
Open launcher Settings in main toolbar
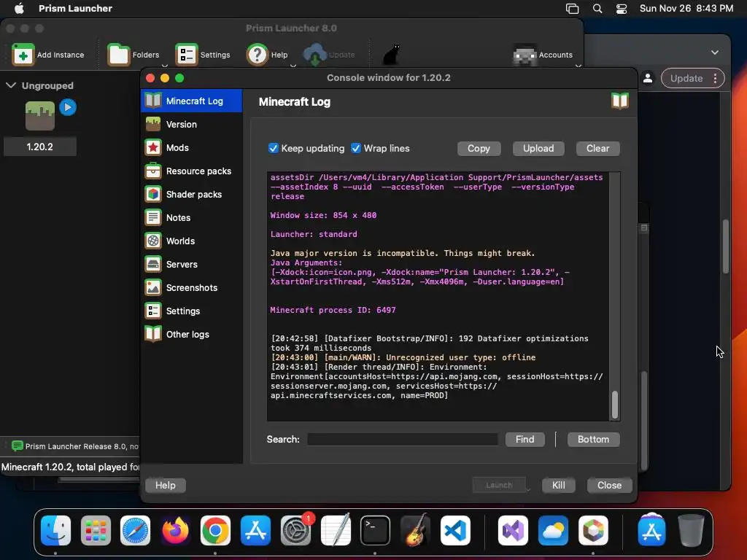coord(203,55)
